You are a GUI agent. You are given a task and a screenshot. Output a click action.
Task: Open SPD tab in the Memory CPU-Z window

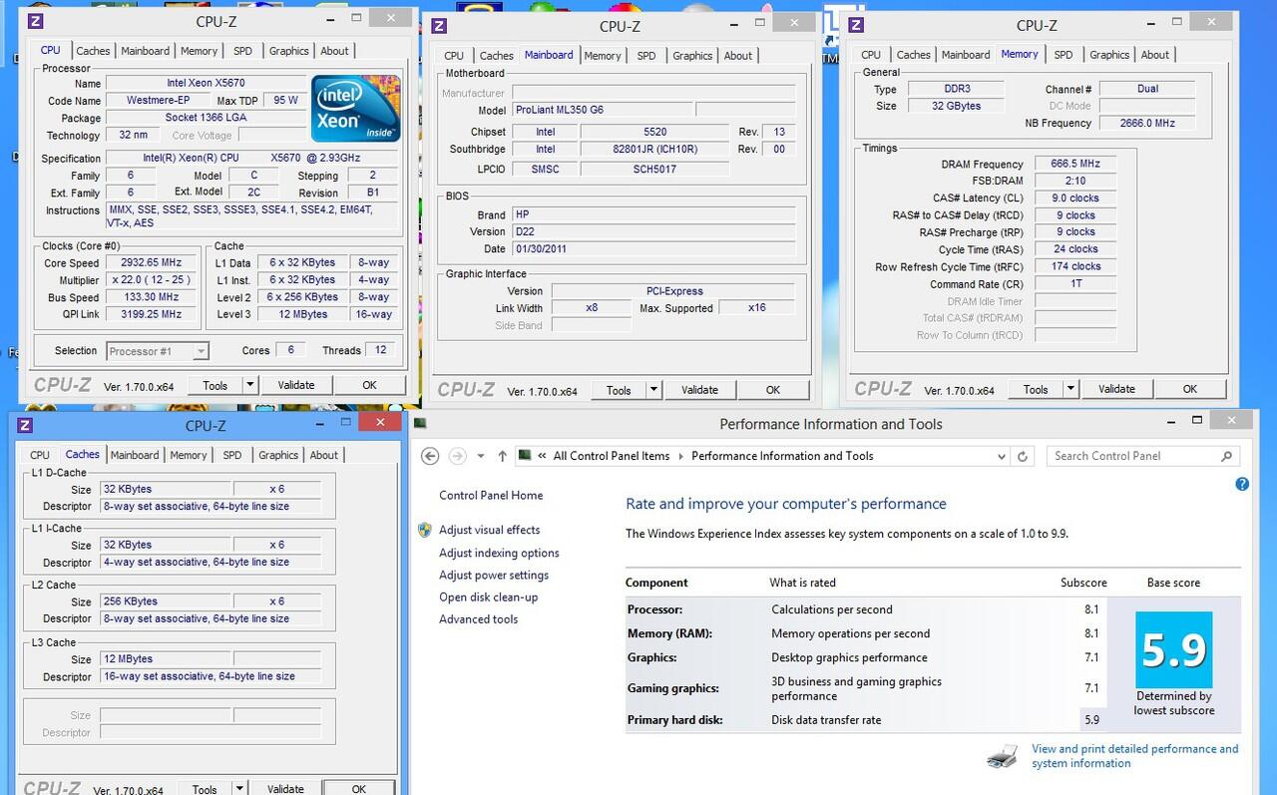point(1064,55)
